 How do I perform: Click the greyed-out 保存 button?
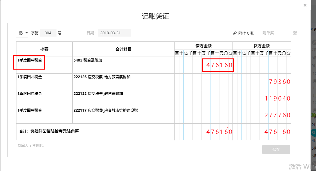point(276,150)
